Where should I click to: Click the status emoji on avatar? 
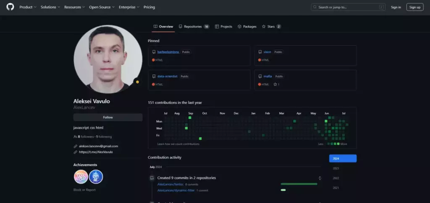tap(137, 82)
